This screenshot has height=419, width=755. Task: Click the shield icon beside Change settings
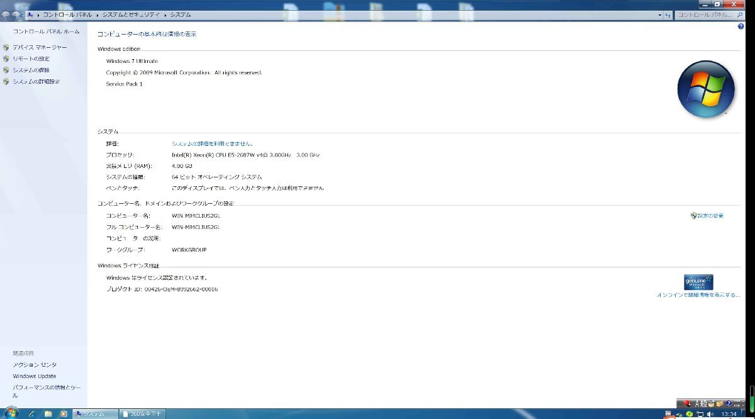(x=693, y=216)
